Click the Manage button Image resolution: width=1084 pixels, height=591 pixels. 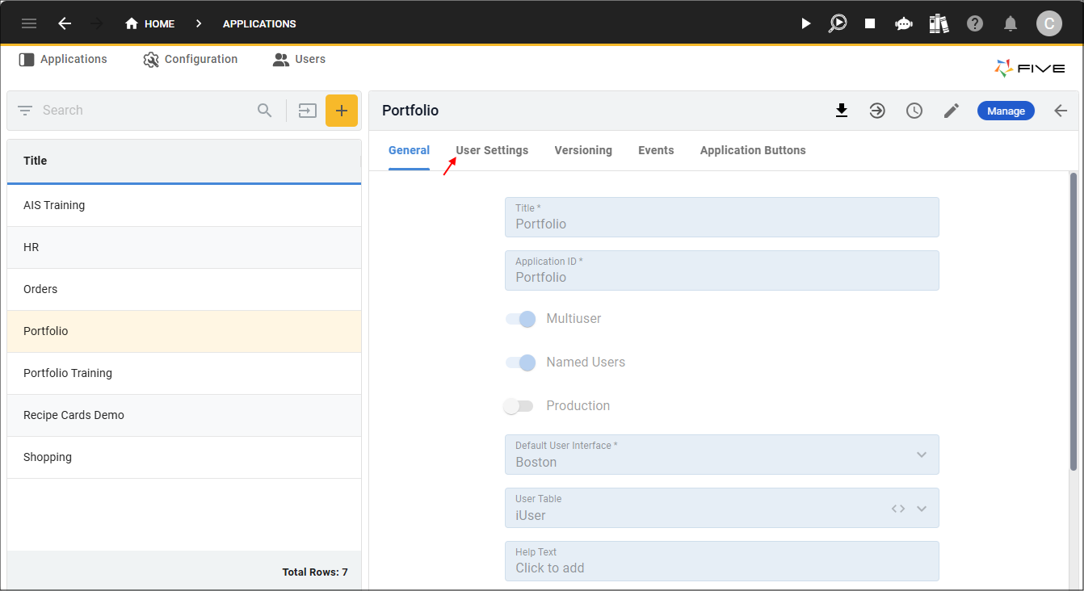(x=1006, y=111)
